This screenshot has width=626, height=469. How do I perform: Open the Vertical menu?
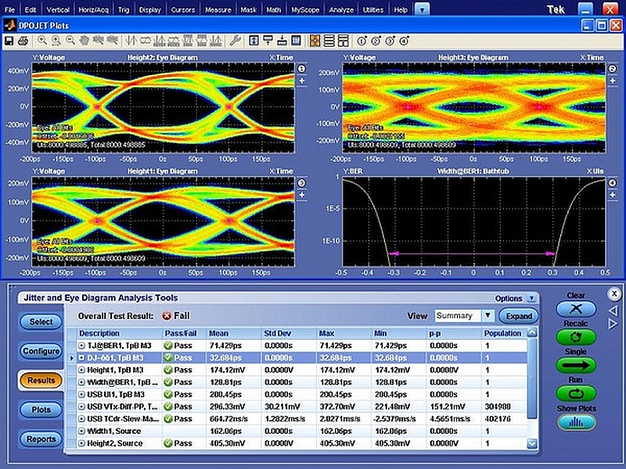point(58,9)
